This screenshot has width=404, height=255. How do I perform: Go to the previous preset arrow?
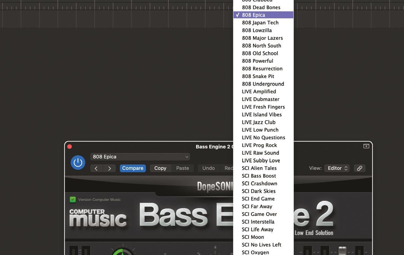(x=96, y=168)
